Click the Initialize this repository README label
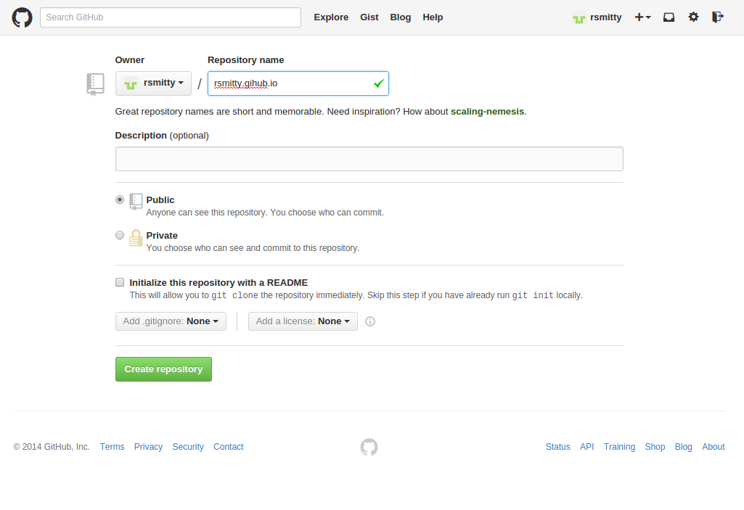This screenshot has height=510, width=744. click(x=218, y=283)
